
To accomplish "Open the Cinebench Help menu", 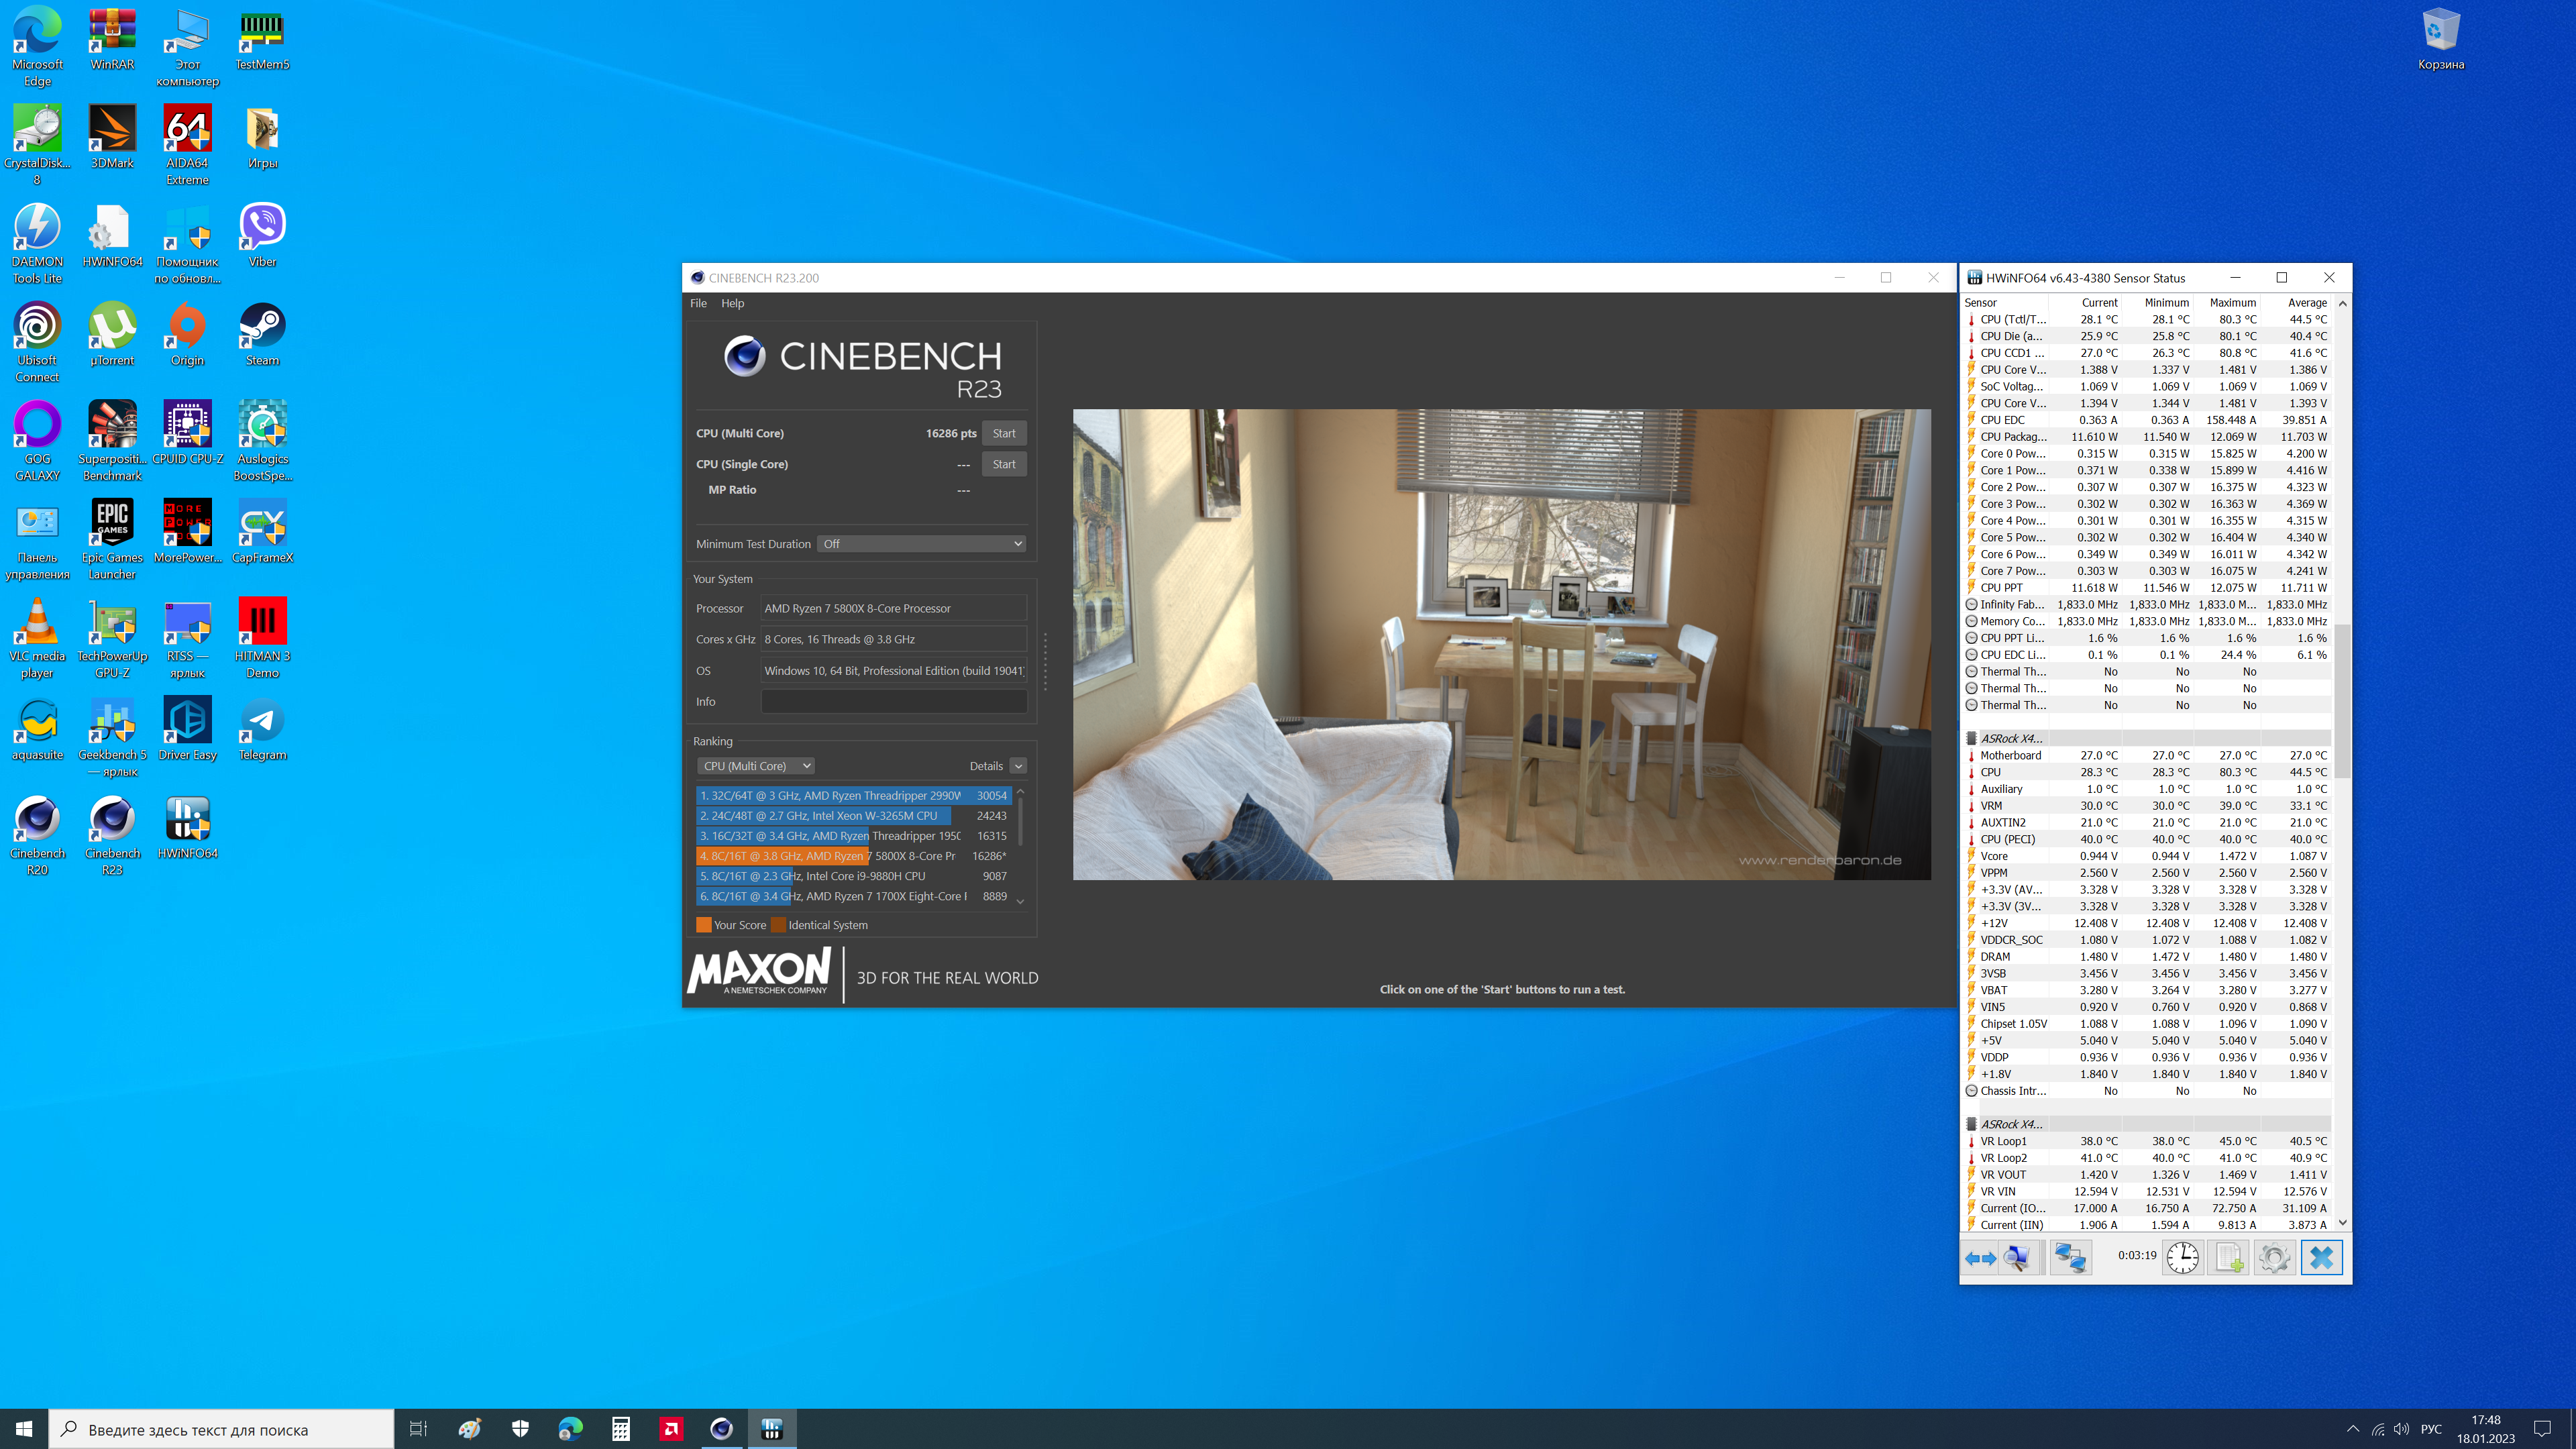I will (732, 303).
